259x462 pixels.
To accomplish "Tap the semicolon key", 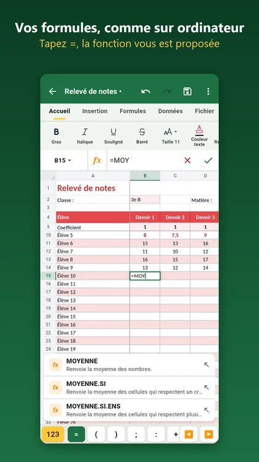I will pyautogui.click(x=136, y=434).
